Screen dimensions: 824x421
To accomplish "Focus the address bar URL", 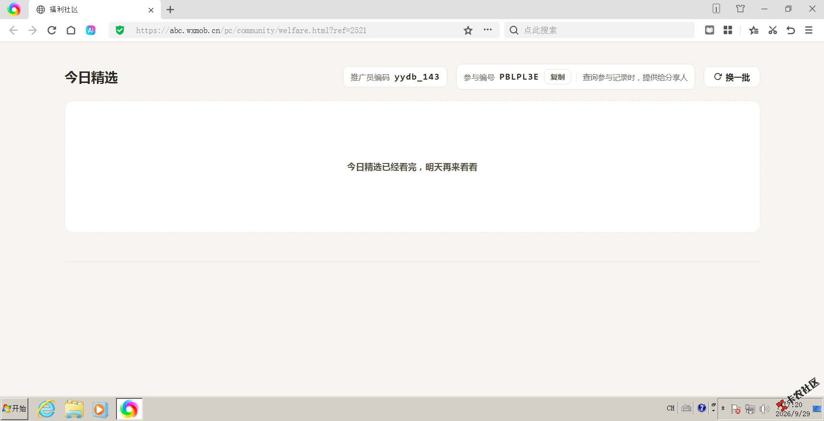I will 251,30.
